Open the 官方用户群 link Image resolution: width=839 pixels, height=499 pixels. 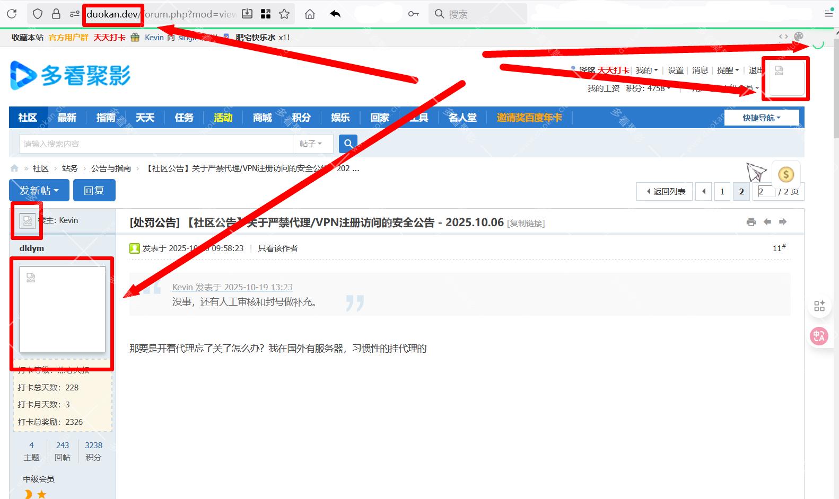point(68,37)
